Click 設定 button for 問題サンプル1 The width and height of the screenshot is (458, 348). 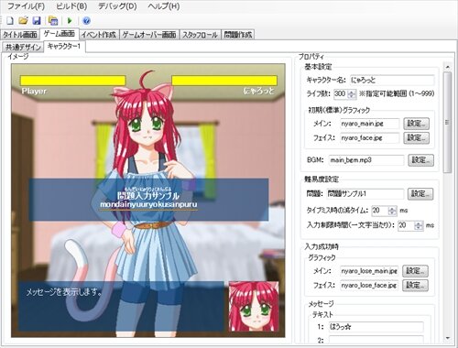(420, 194)
